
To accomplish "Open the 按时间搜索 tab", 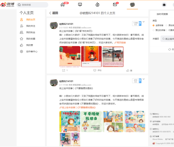I will pos(162,14).
